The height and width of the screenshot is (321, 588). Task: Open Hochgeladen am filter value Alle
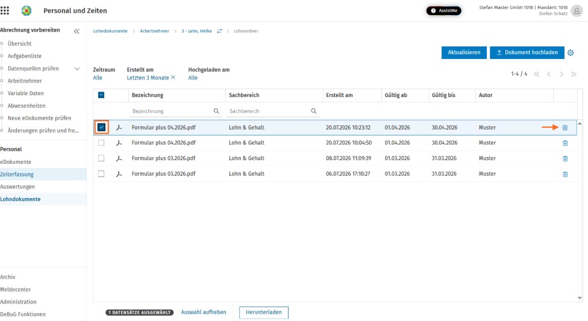[x=193, y=78]
